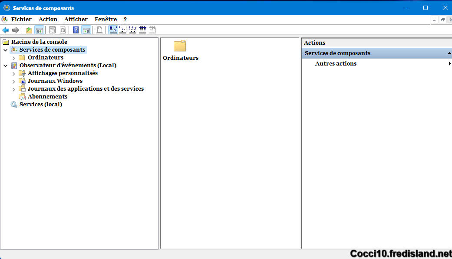Select Observateur d'événements (Local) in tree

tap(68, 65)
